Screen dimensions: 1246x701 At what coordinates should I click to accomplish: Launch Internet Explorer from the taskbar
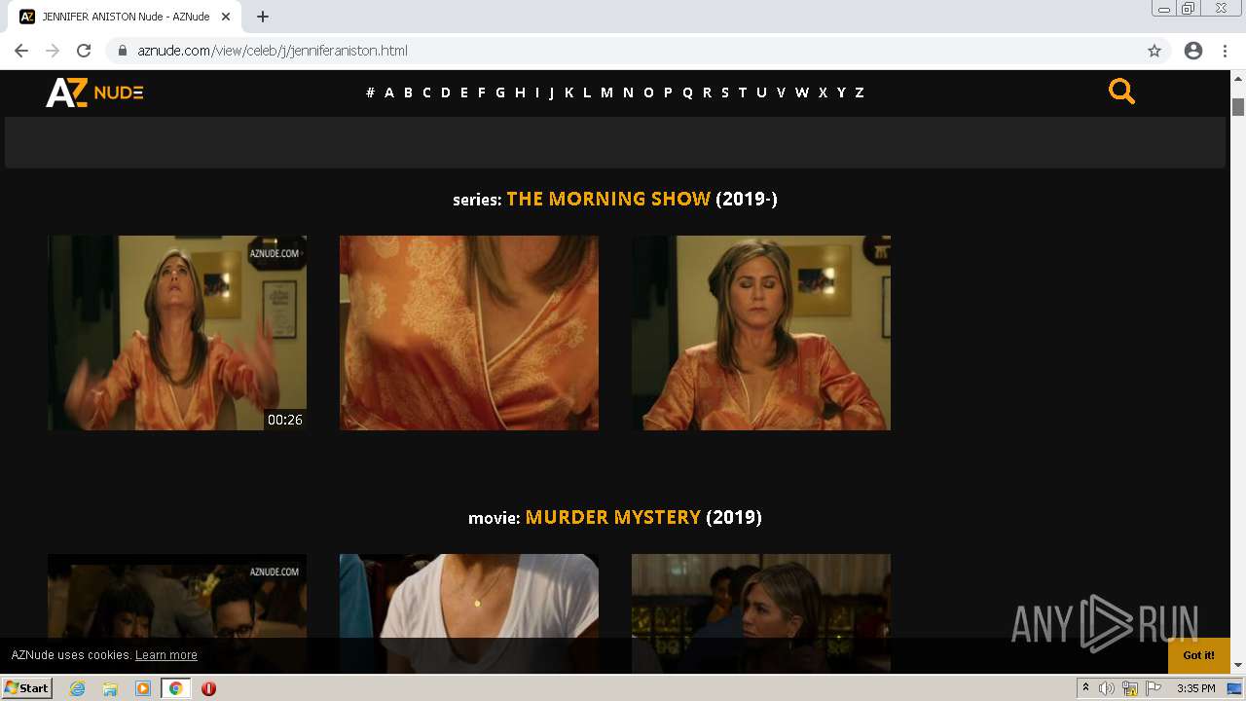78,688
